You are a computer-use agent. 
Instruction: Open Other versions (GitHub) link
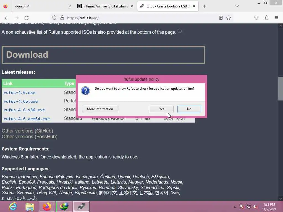click(27, 131)
